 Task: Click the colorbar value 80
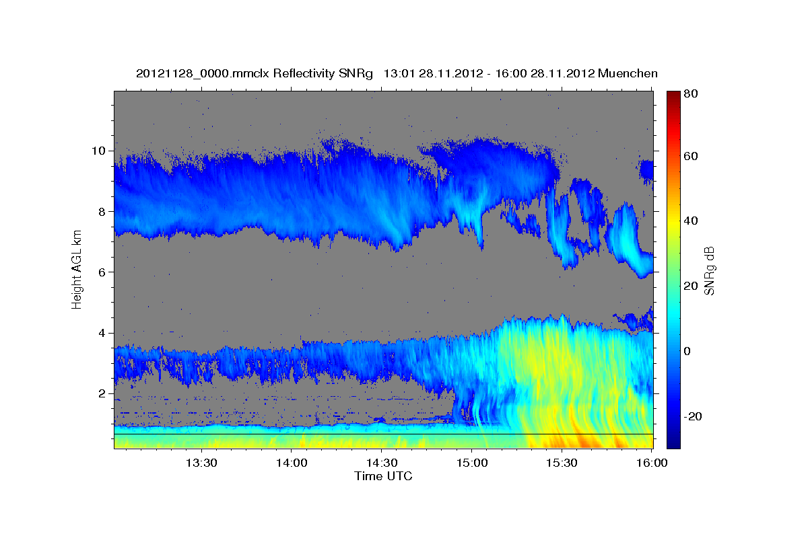click(690, 93)
